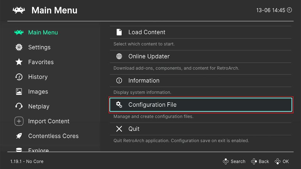
Task: Click the Online Updater globe icon
Action: [119, 56]
